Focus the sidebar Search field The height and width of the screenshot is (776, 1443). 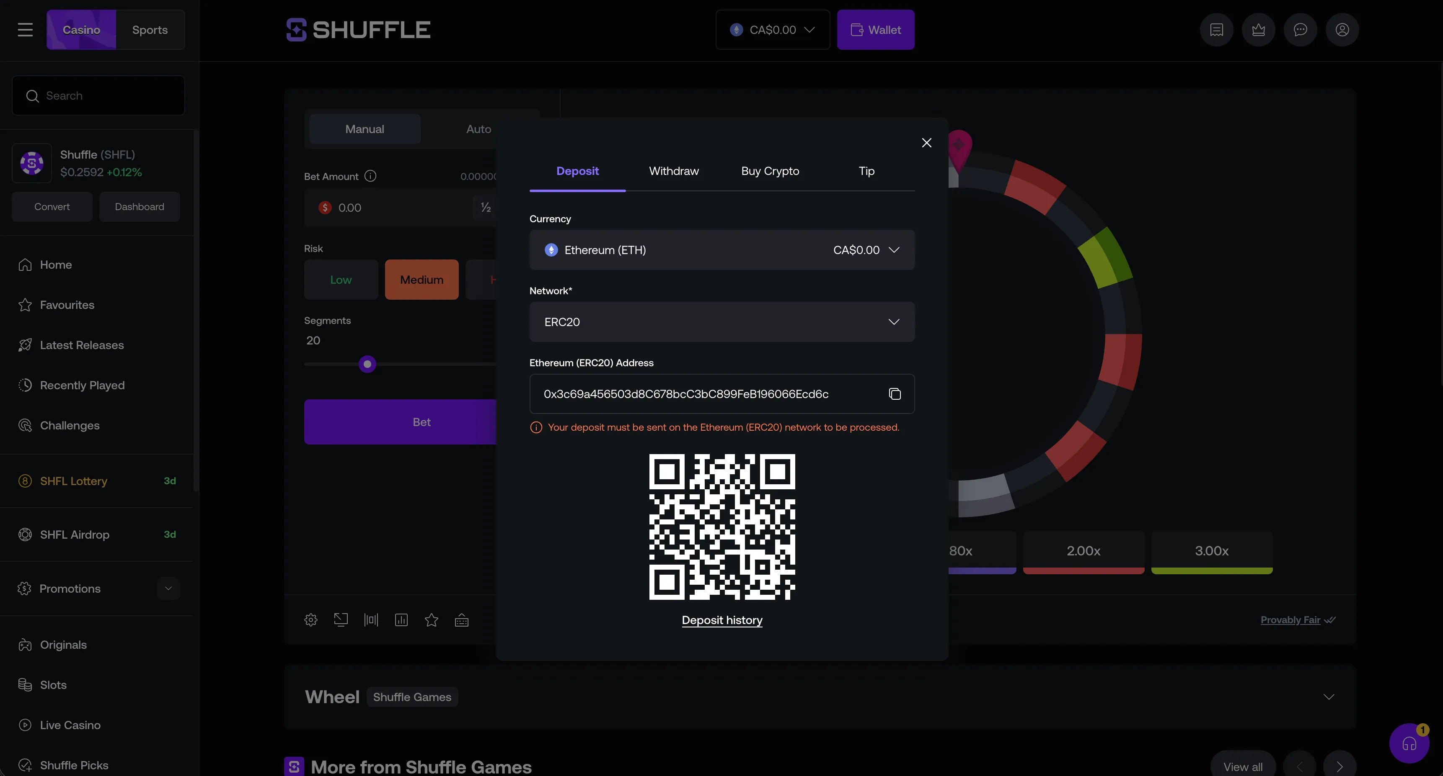click(x=98, y=96)
